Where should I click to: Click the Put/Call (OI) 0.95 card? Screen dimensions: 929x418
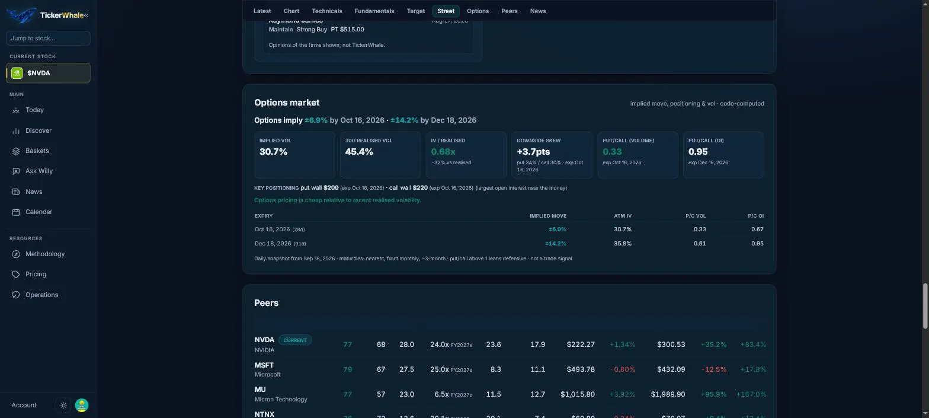pos(723,155)
